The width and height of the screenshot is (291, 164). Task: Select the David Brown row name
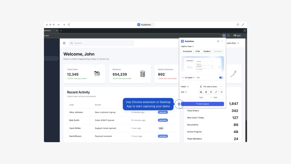75,136
